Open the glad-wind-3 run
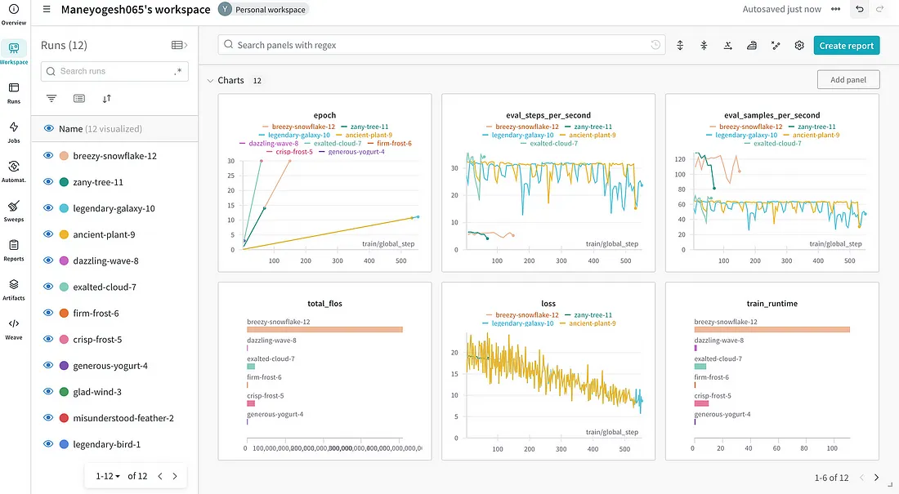 coord(97,392)
